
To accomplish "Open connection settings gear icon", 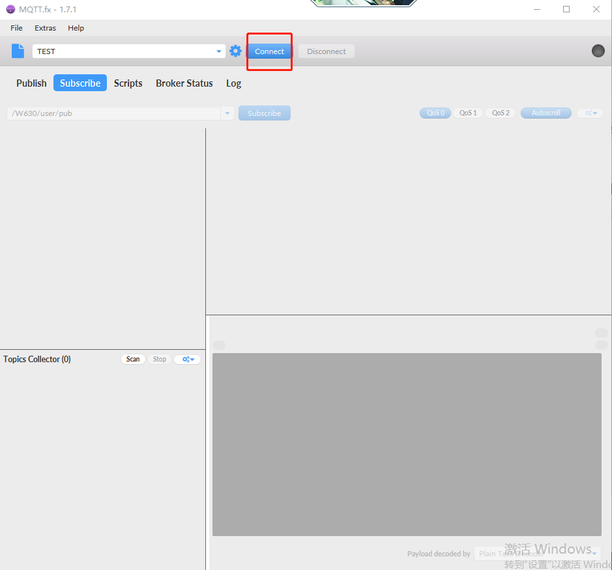I will (235, 51).
